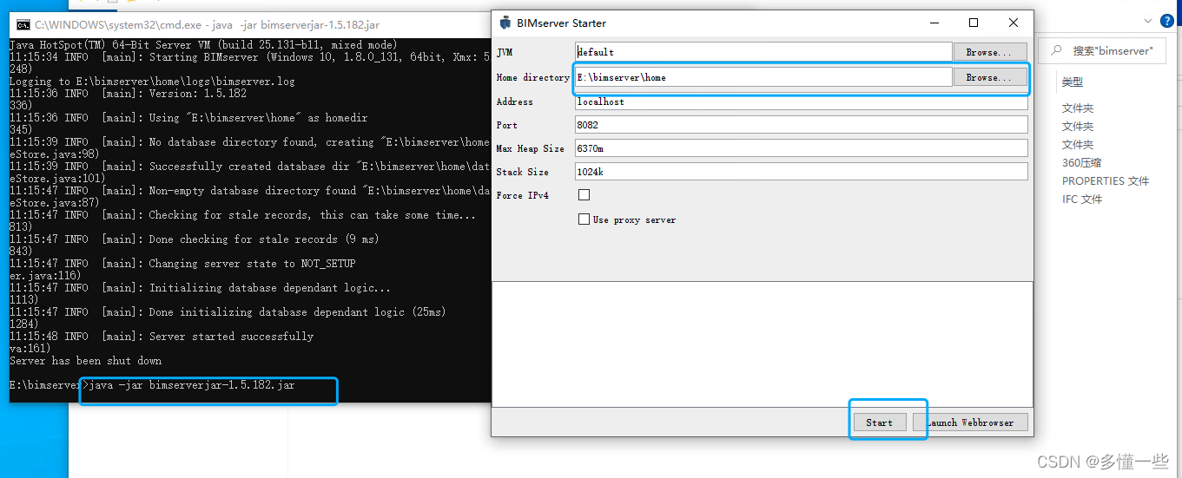Toggle the Force IPv4 checkbox
Image resolution: width=1182 pixels, height=478 pixels.
[x=584, y=195]
